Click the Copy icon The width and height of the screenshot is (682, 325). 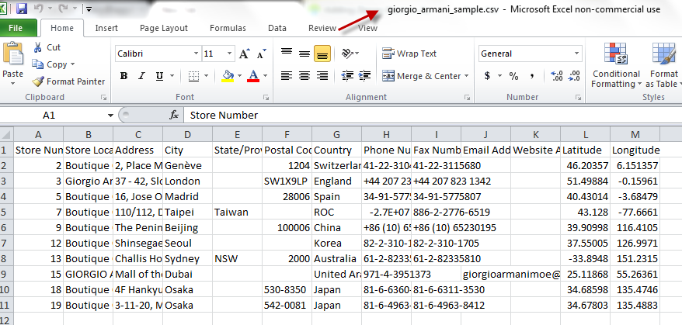click(x=38, y=64)
